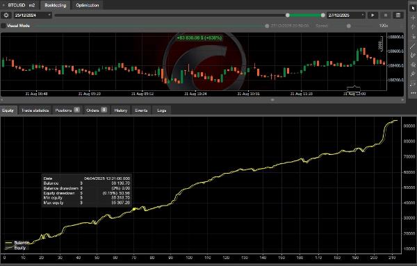417x266 pixels.
Task: Start the backtest with play button
Action: (373, 15)
